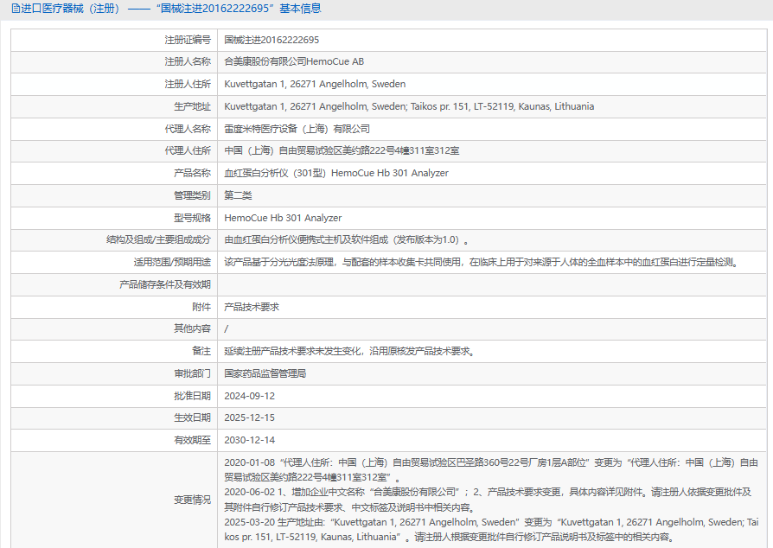Select approval date 2024-09-12
773x548 pixels.
tap(249, 396)
